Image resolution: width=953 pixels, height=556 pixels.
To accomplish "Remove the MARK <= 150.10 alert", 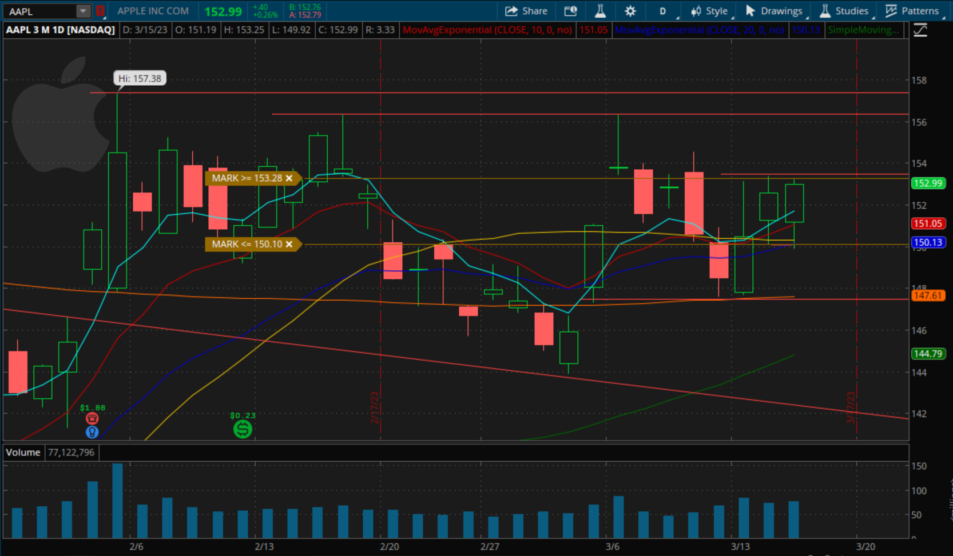I will pyautogui.click(x=289, y=244).
